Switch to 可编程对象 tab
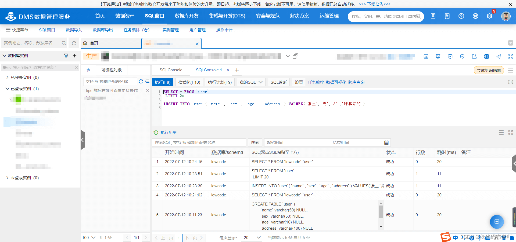516x242 pixels. [112, 70]
